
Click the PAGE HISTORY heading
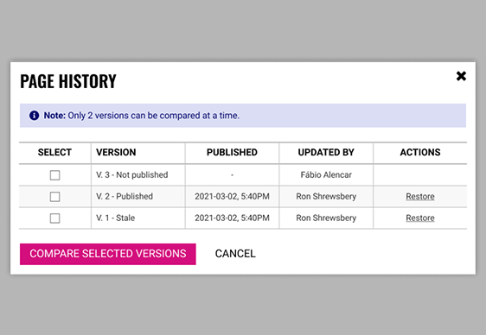68,81
